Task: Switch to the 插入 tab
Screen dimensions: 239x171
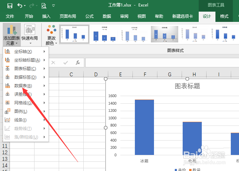Action: pos(46,16)
